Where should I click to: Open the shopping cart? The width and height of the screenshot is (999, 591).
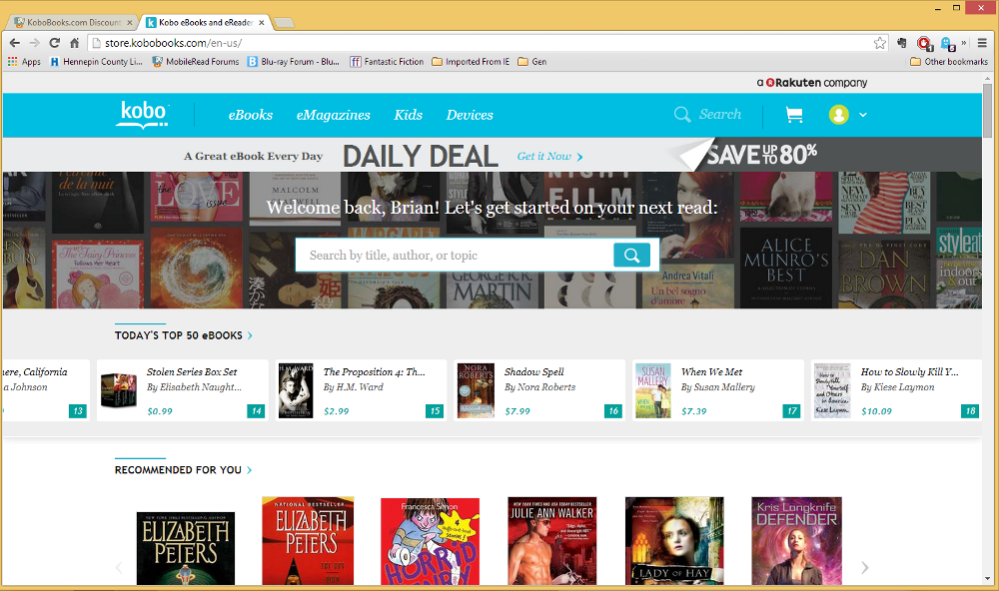[794, 115]
